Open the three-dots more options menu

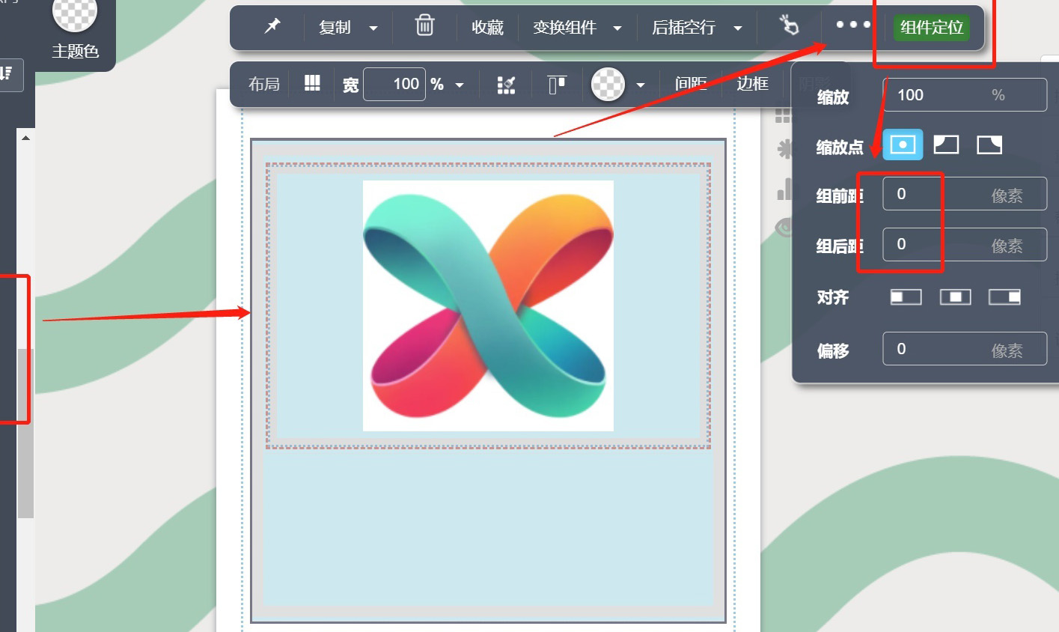pos(852,25)
